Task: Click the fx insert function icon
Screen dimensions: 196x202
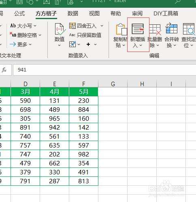Action: pos(4,70)
